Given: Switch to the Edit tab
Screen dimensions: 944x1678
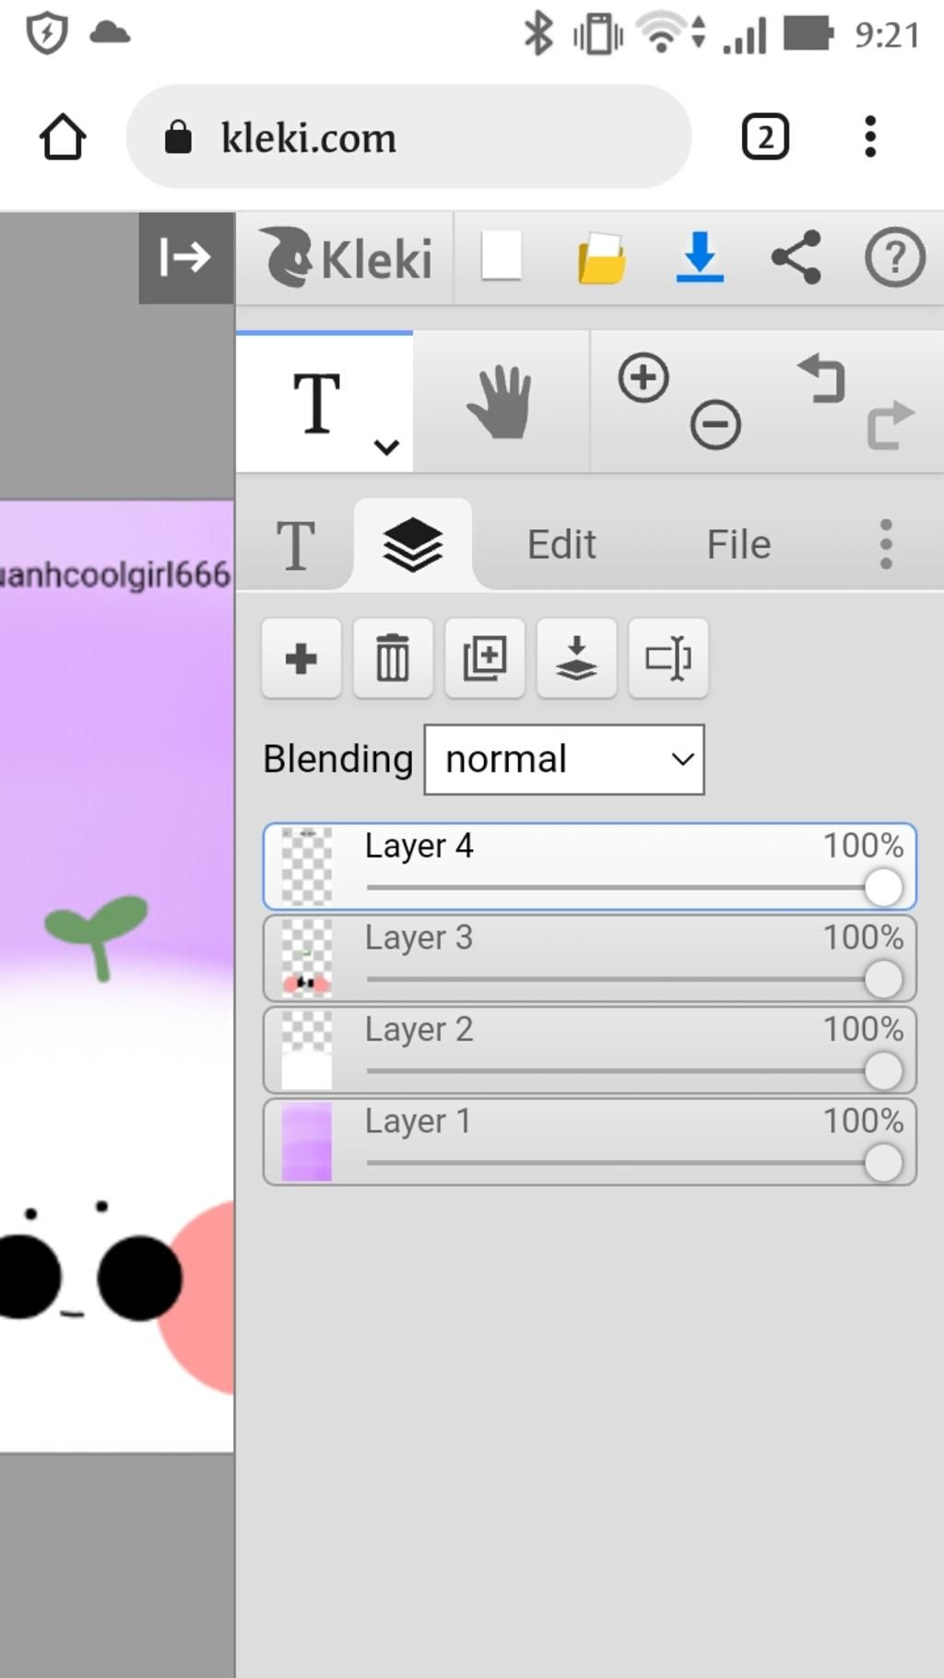Looking at the screenshot, I should (561, 544).
